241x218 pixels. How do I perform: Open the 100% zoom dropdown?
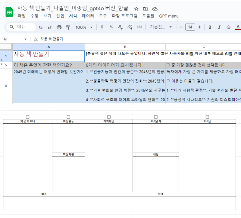pyautogui.click(x=84, y=27)
